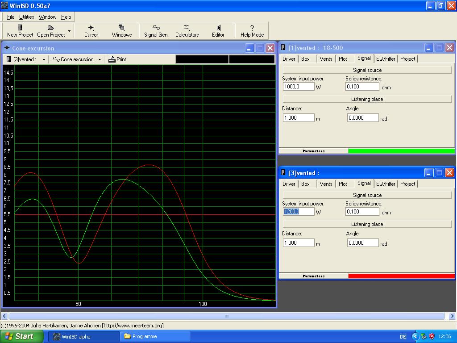457x343 pixels.
Task: Click the Open Project folder icon
Action: tap(51, 28)
